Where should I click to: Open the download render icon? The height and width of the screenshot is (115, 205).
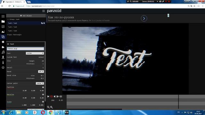(3, 57)
